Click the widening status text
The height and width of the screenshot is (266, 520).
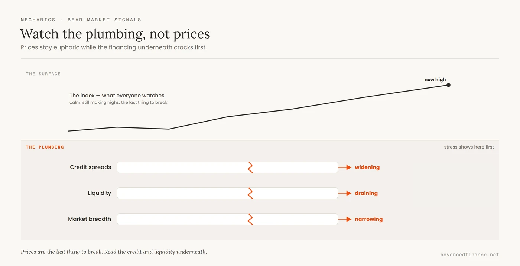point(367,167)
